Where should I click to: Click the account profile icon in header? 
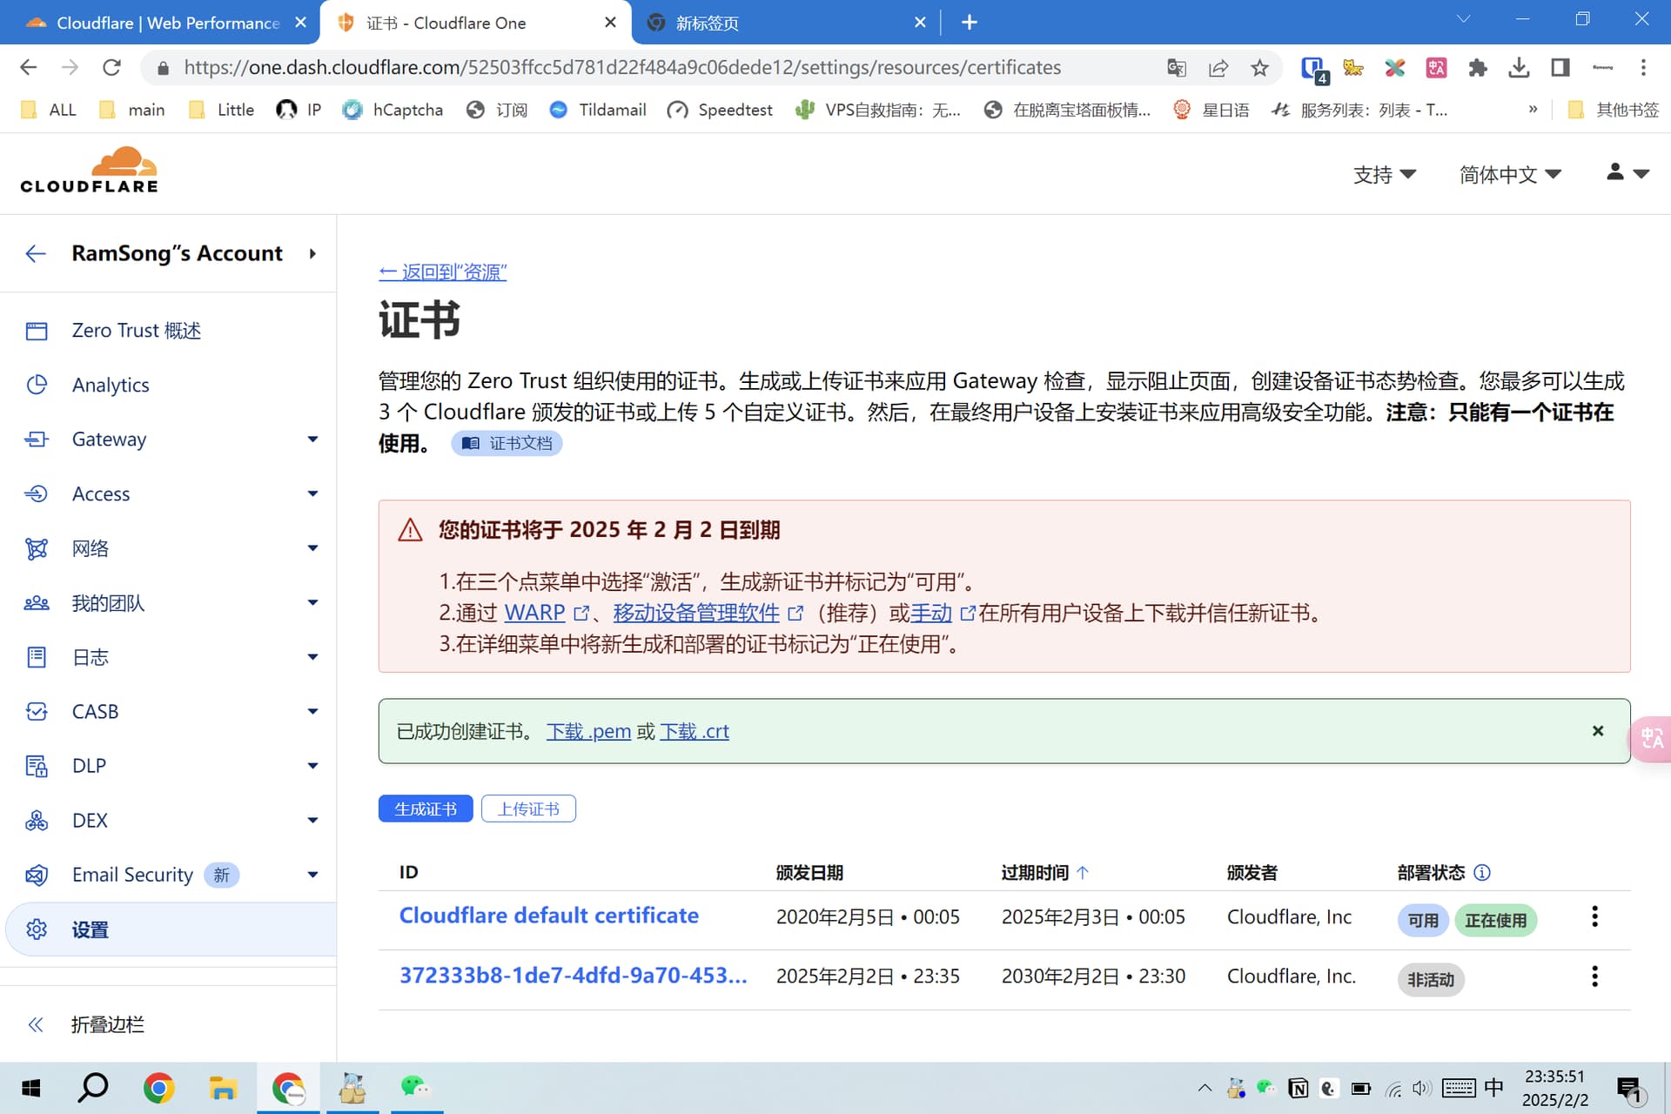click(x=1627, y=173)
